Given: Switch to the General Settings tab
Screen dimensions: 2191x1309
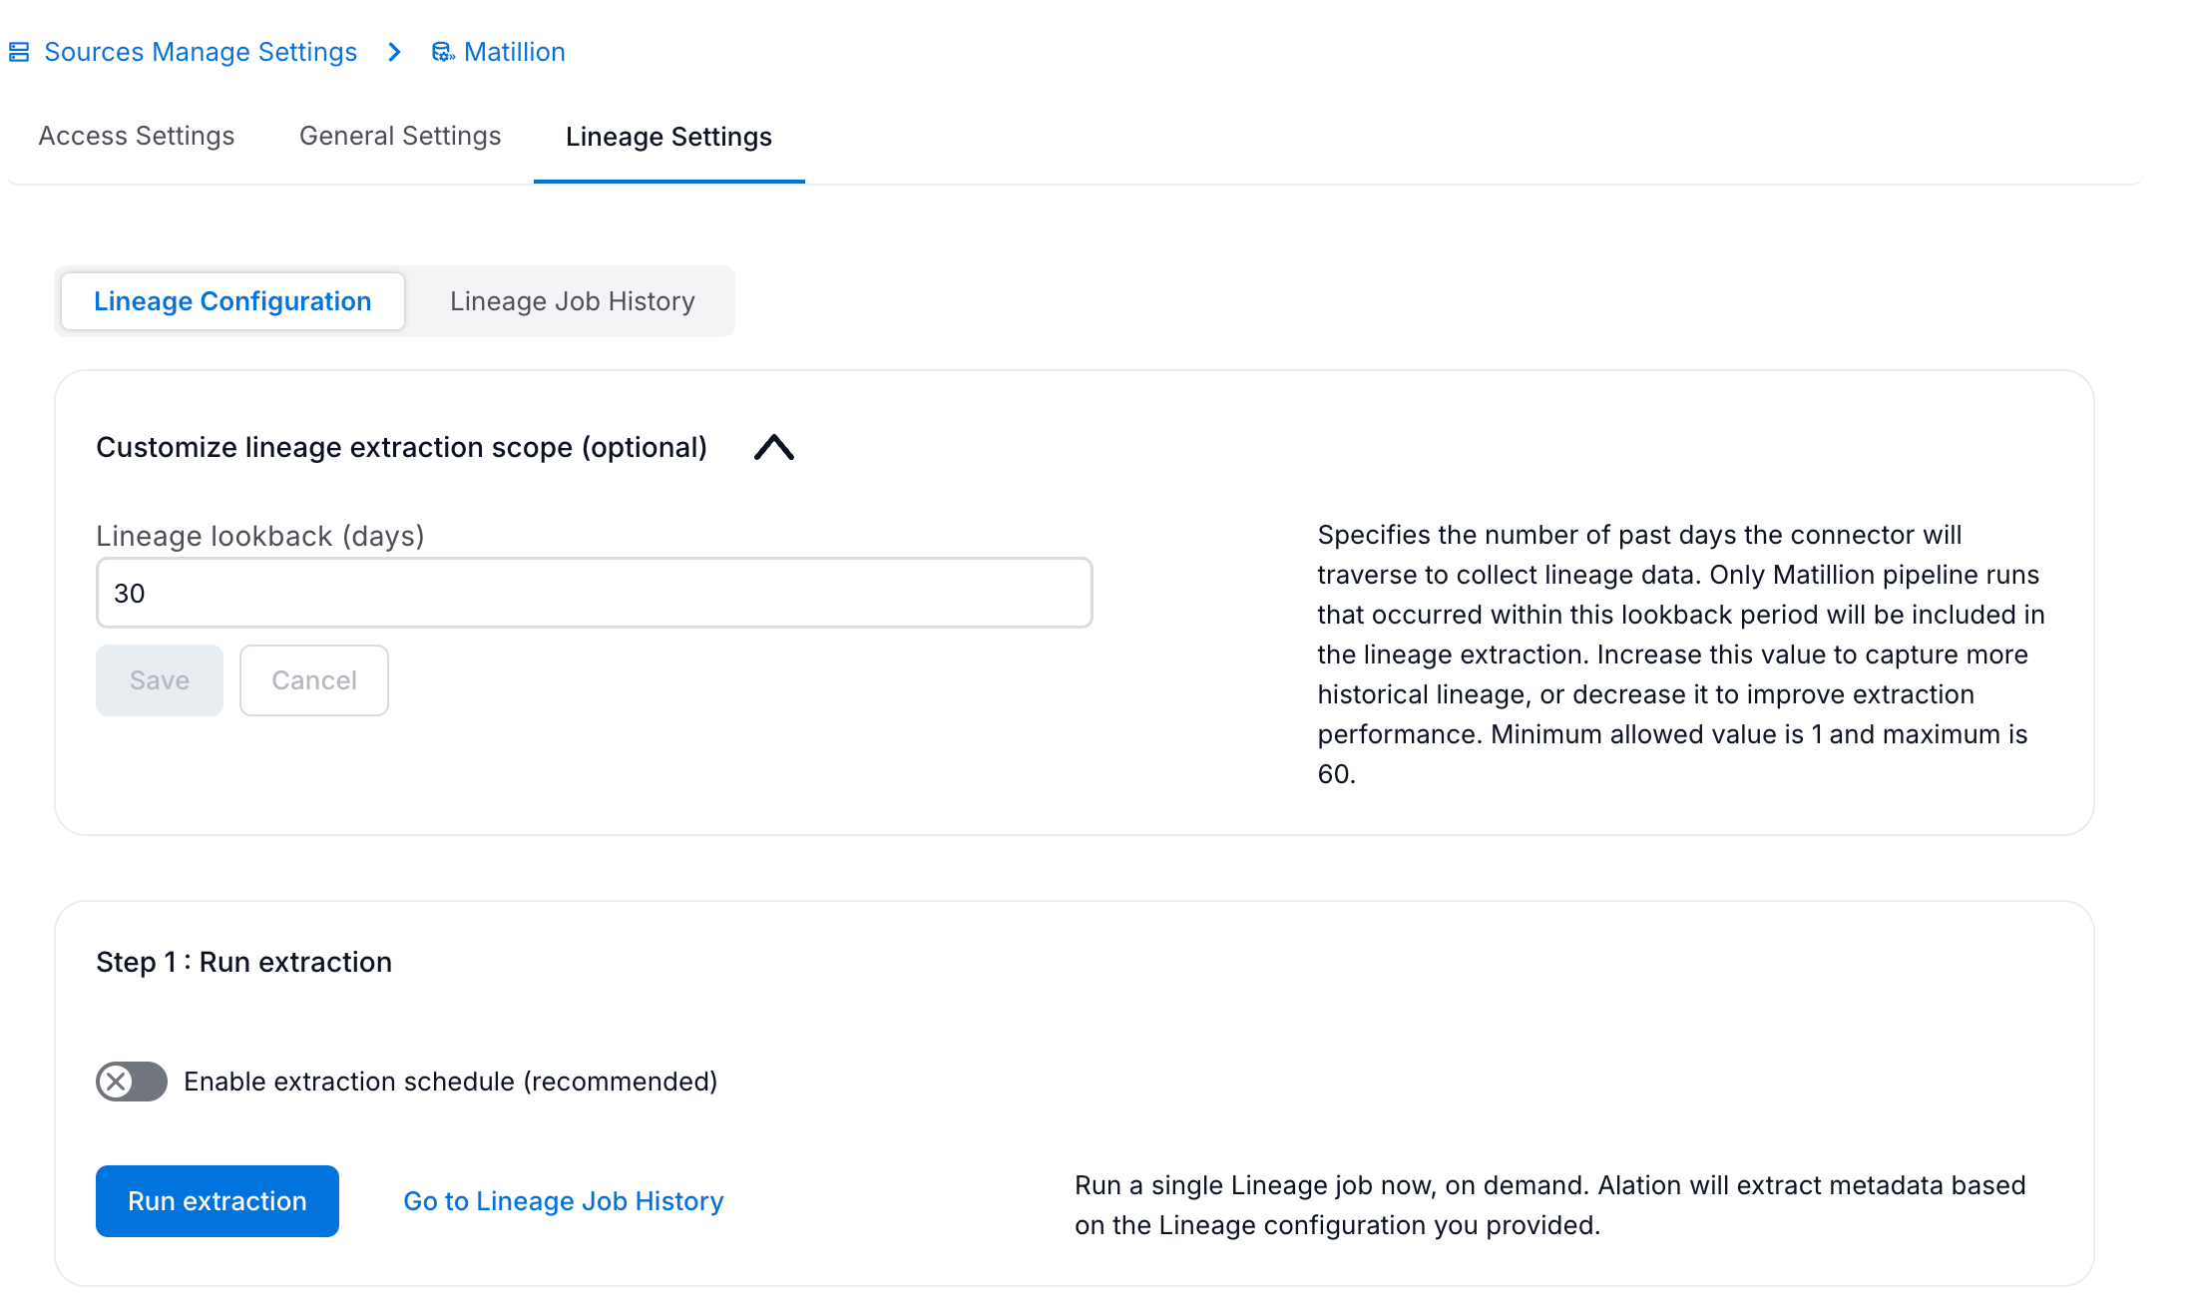Looking at the screenshot, I should pos(400,136).
